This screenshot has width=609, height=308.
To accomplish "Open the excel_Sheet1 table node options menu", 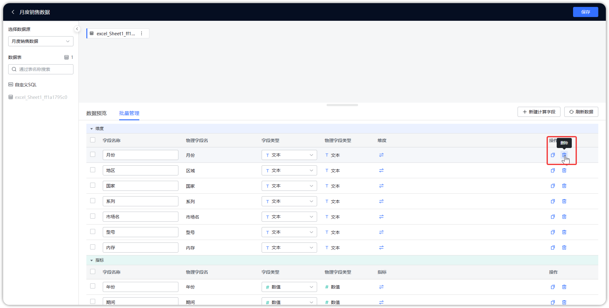I will (x=142, y=33).
